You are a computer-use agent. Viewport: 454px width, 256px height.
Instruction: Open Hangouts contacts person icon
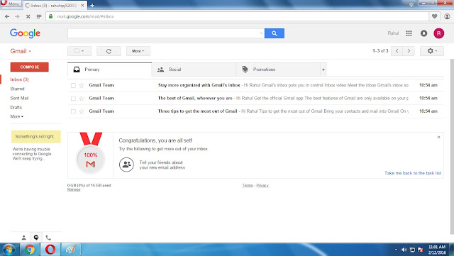(x=23, y=238)
